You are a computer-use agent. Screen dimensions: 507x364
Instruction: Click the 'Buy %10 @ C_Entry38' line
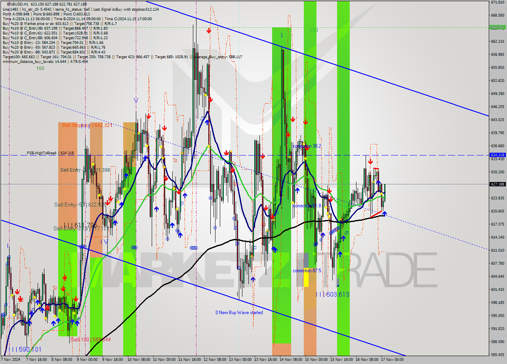click(x=55, y=28)
